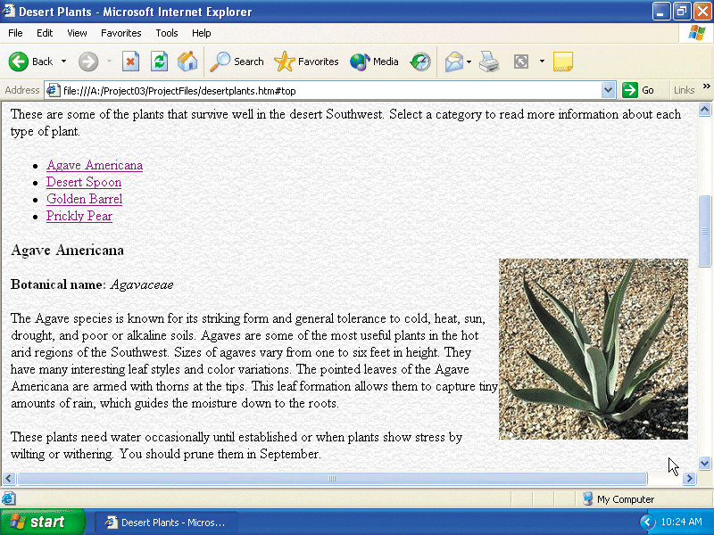714x535 pixels.
Task: Expand the Links toolbar chevron
Action: coord(706,88)
